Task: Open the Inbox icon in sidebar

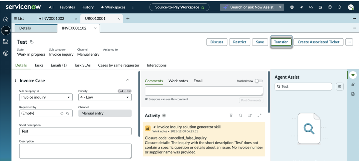Action: coord(6,42)
